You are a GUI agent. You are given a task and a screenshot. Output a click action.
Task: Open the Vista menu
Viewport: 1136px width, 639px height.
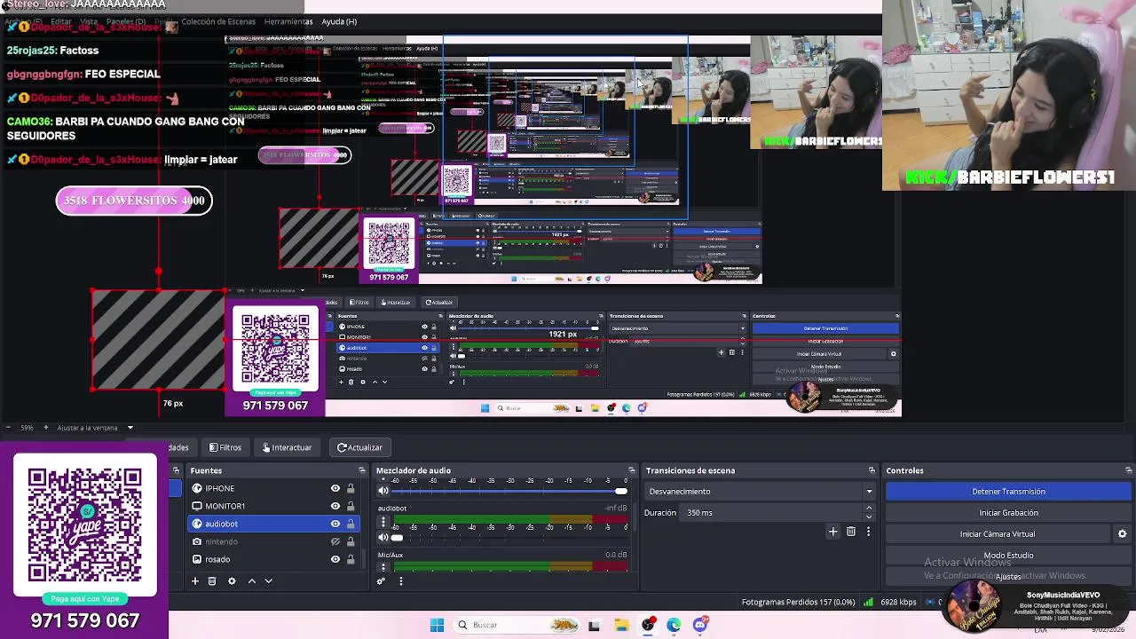[89, 21]
